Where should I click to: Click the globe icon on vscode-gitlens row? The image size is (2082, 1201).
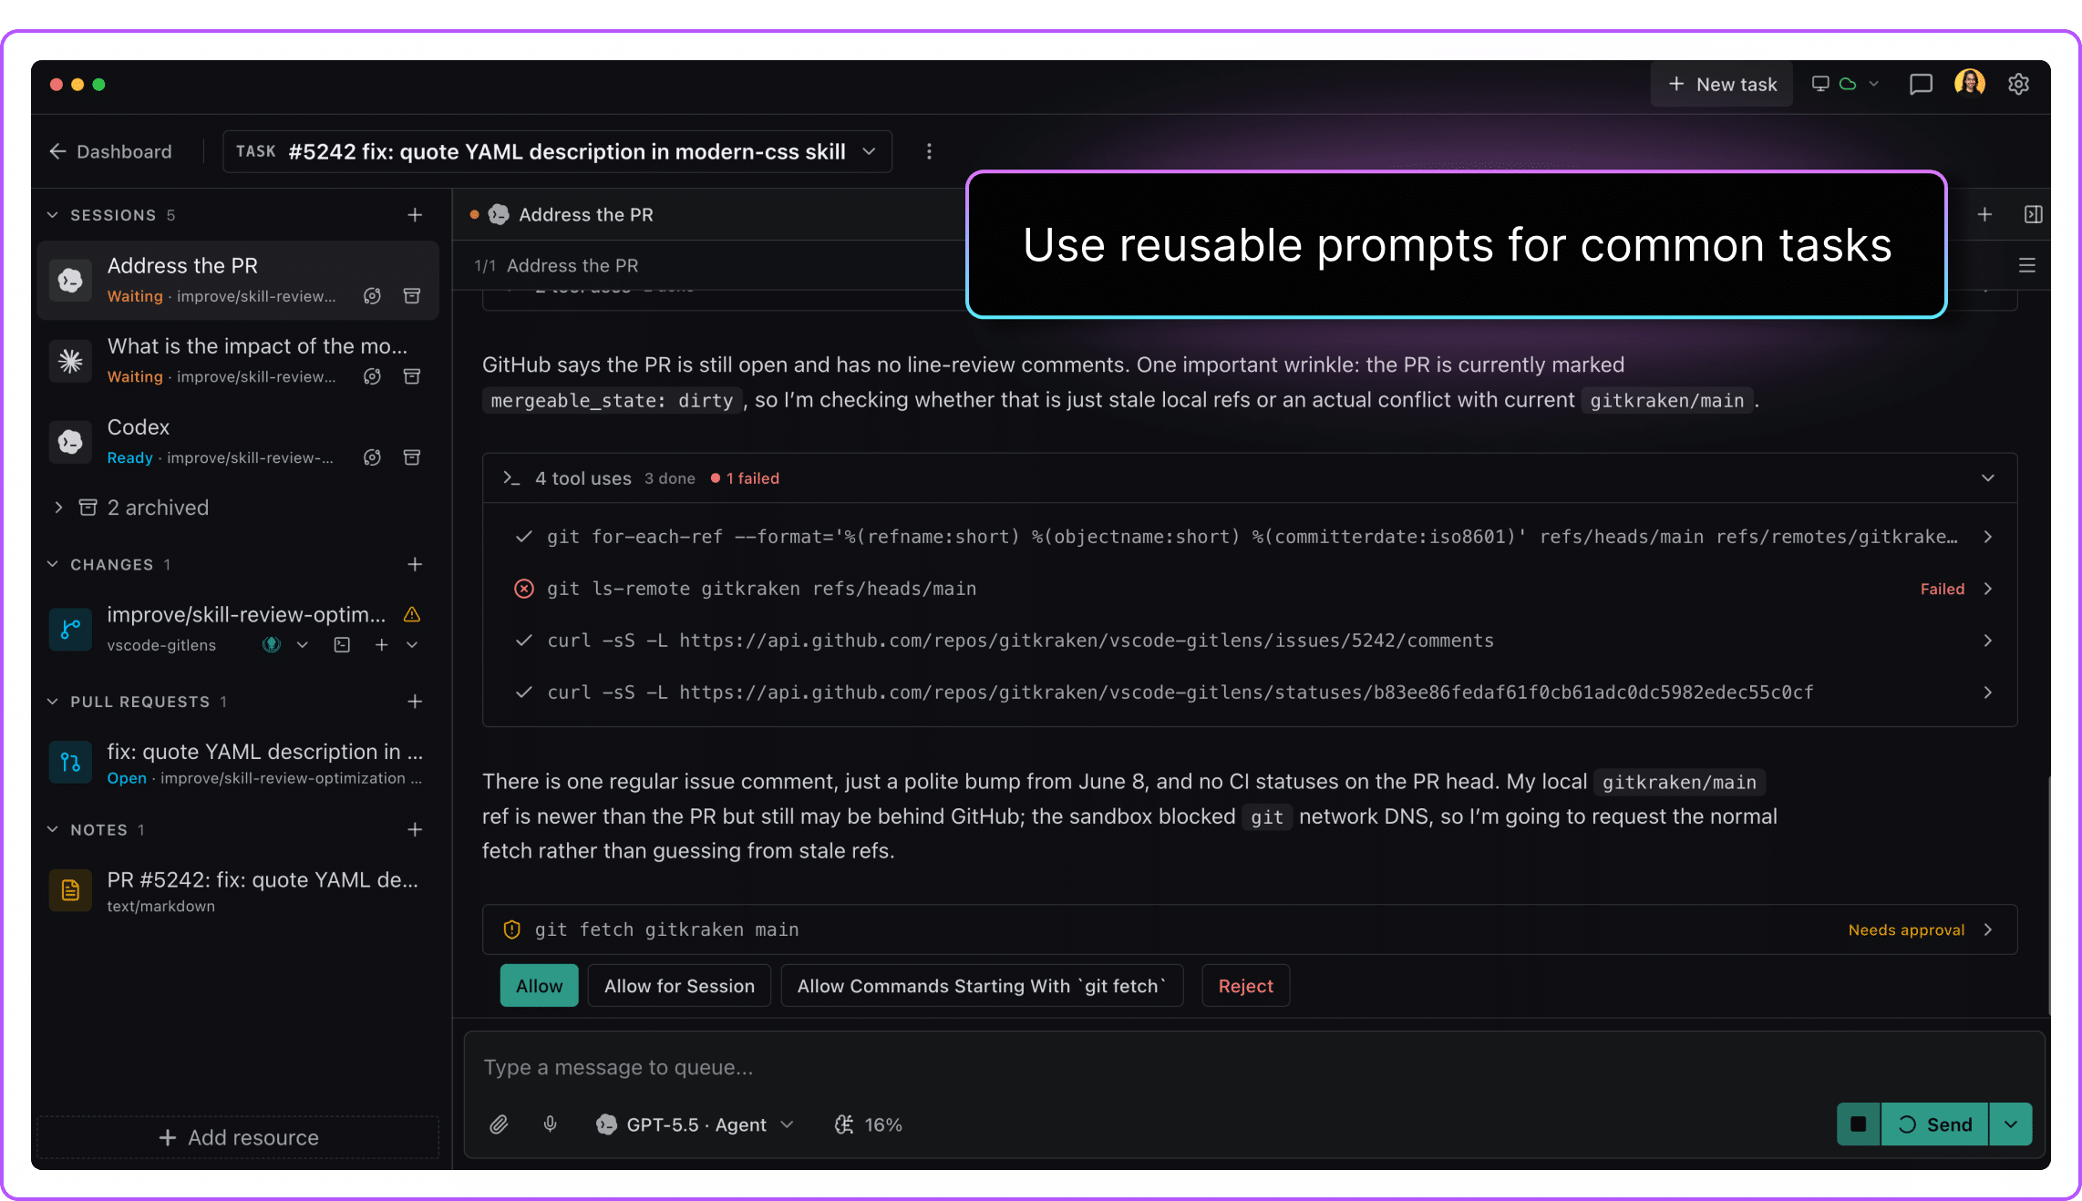click(x=271, y=645)
